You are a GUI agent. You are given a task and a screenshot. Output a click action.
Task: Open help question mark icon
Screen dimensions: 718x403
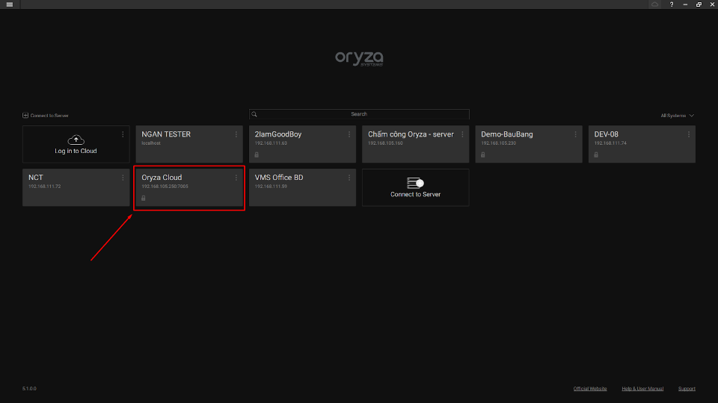tap(672, 4)
